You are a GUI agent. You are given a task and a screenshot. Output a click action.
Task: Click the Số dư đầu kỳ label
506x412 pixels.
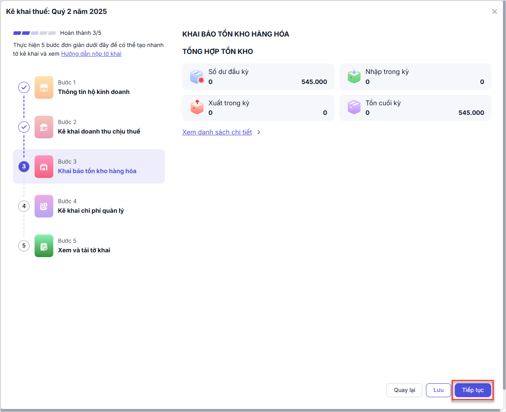(x=228, y=72)
